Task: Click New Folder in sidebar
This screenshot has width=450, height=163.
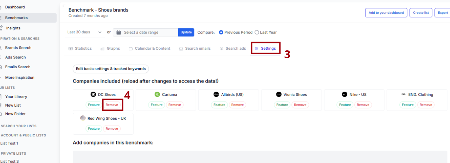Action: tap(15, 114)
